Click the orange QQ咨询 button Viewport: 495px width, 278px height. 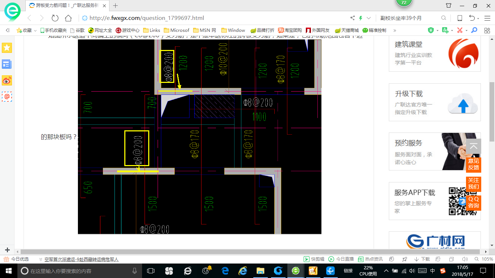click(x=474, y=202)
